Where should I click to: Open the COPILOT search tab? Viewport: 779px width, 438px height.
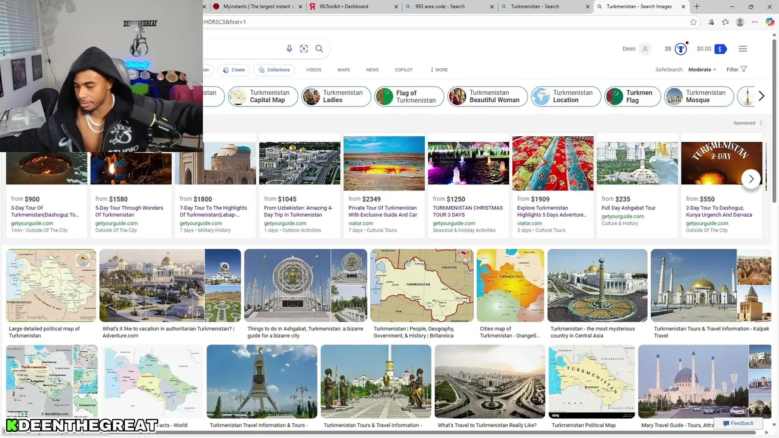tap(403, 70)
